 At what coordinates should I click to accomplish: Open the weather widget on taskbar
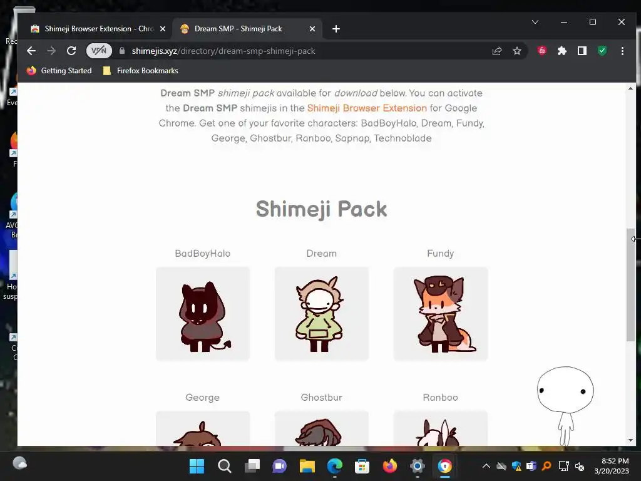(19, 463)
